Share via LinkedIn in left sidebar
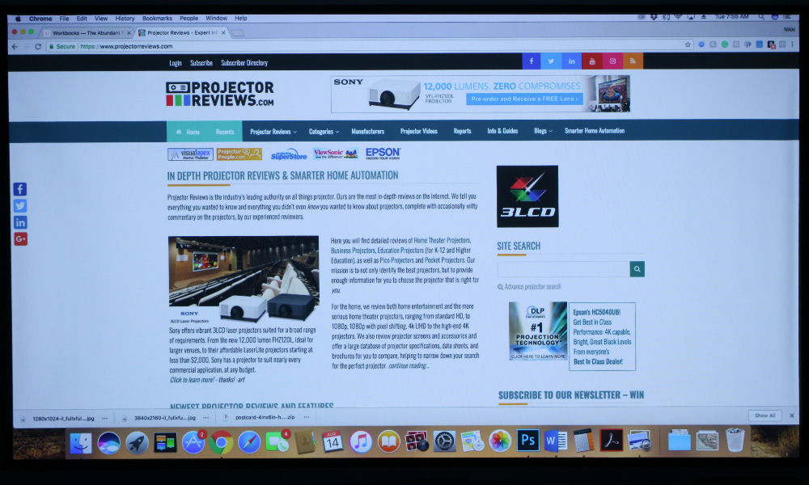Viewport: 809px width, 485px height. (x=20, y=222)
